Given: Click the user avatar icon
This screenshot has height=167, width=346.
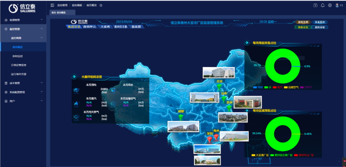Looking at the screenshot, I should tap(337, 5).
